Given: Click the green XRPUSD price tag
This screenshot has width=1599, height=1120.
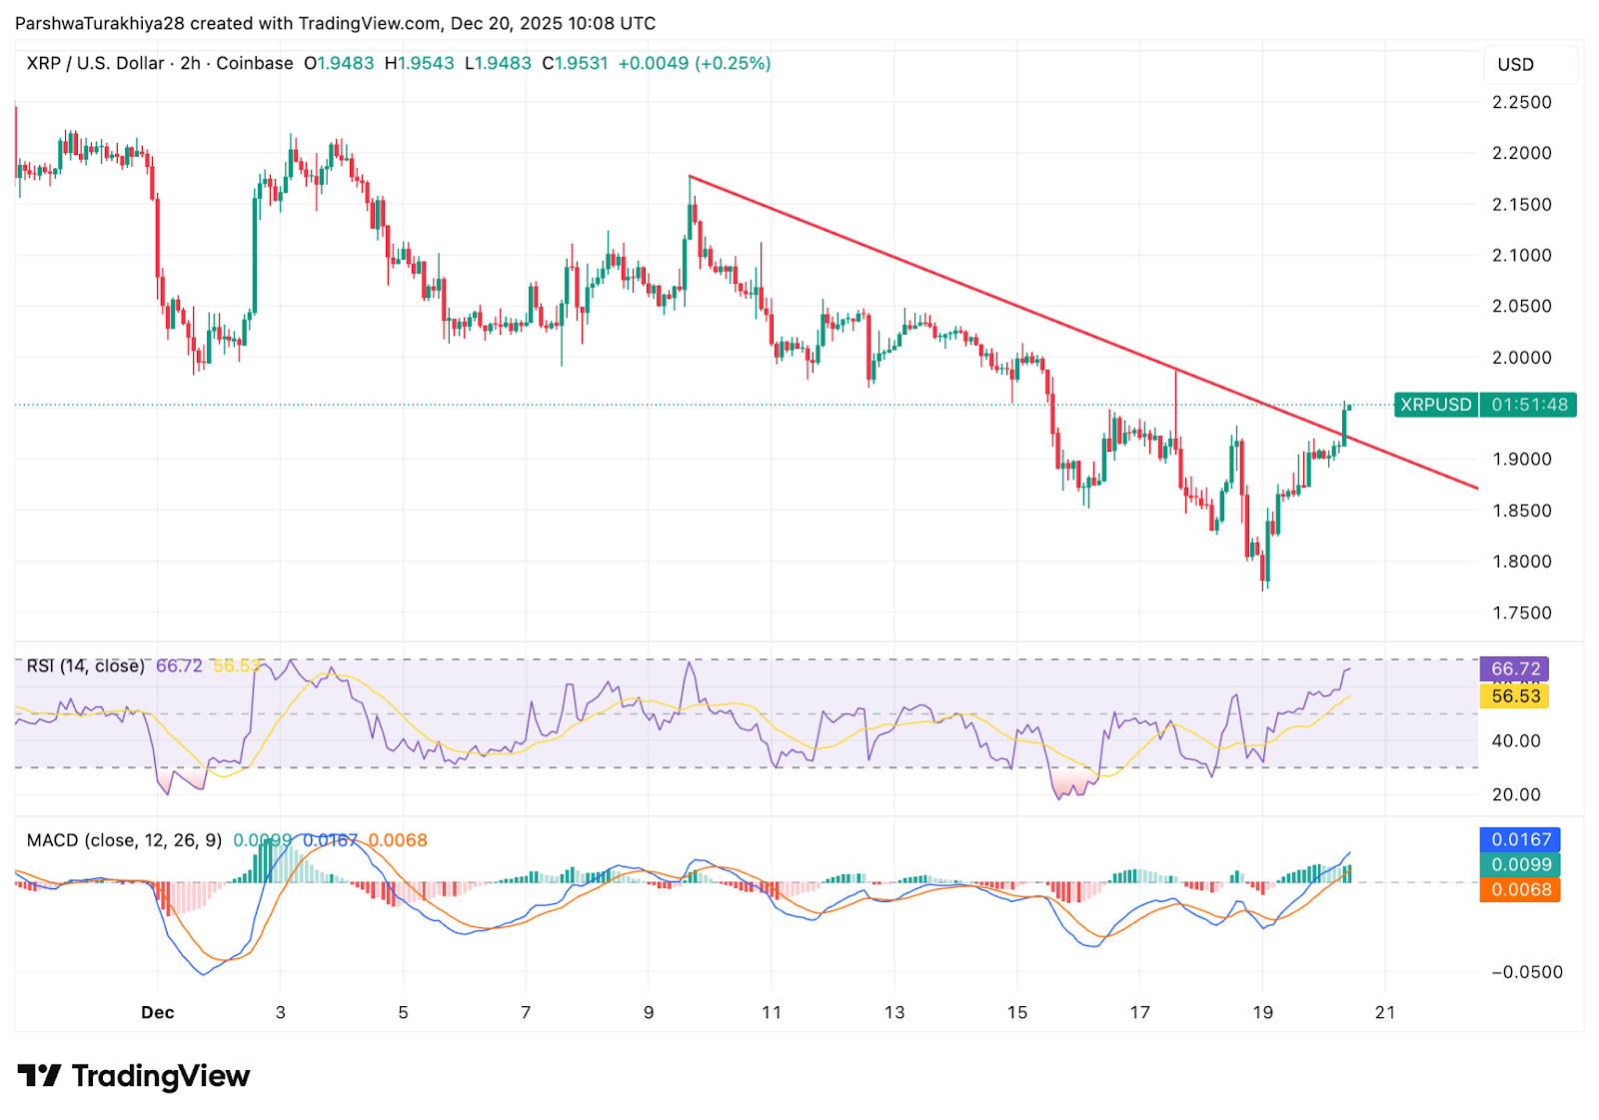Looking at the screenshot, I should click(x=1435, y=405).
